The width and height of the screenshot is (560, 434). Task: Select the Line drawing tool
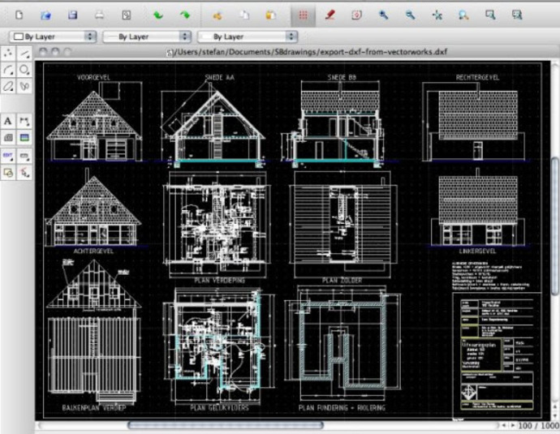click(24, 54)
